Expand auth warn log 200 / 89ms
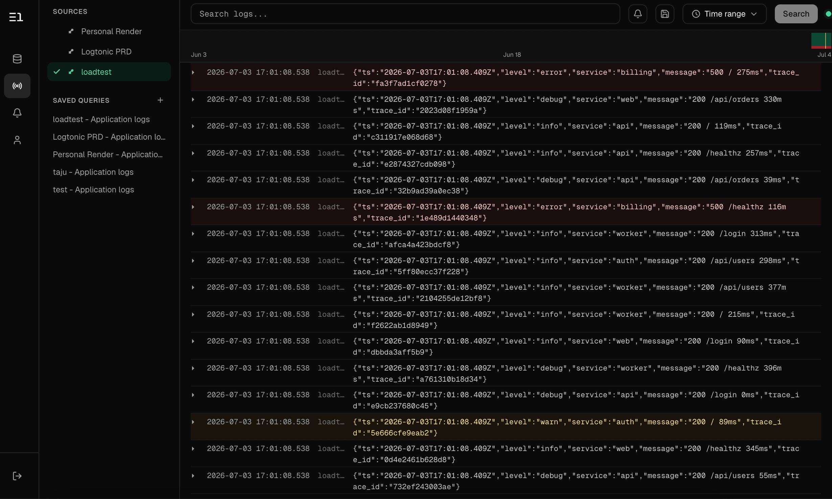Image resolution: width=832 pixels, height=499 pixels. pyautogui.click(x=193, y=422)
